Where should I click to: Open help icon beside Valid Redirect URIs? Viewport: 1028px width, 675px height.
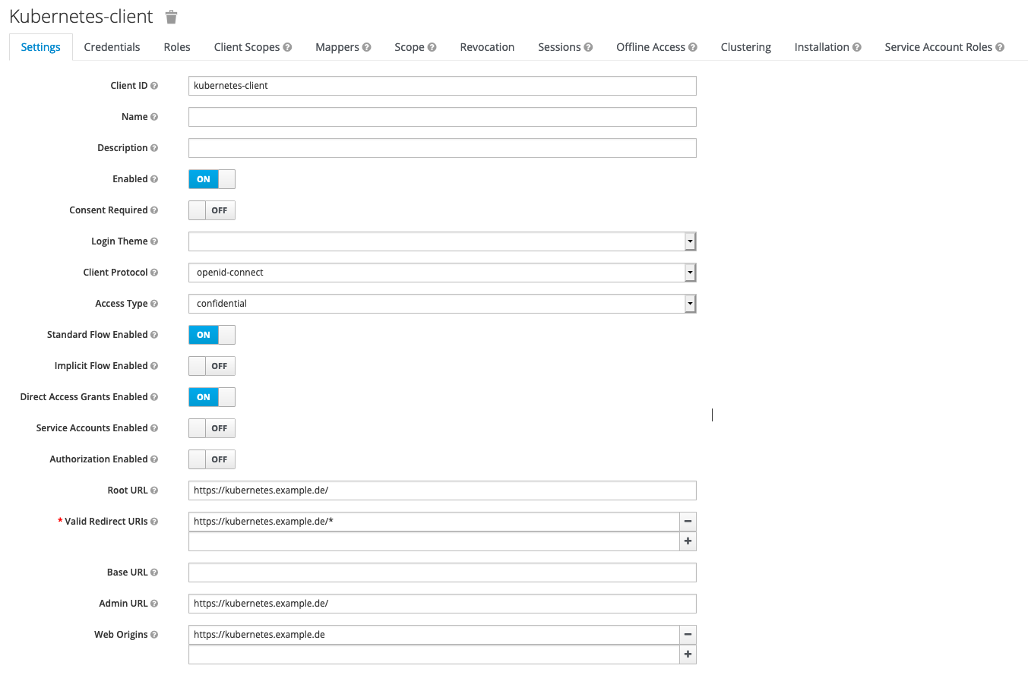154,522
